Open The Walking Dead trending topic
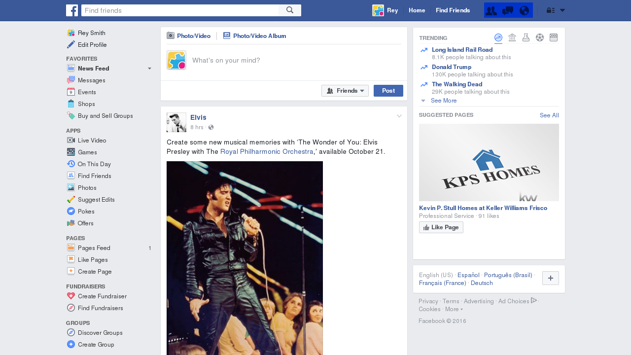 click(x=457, y=84)
